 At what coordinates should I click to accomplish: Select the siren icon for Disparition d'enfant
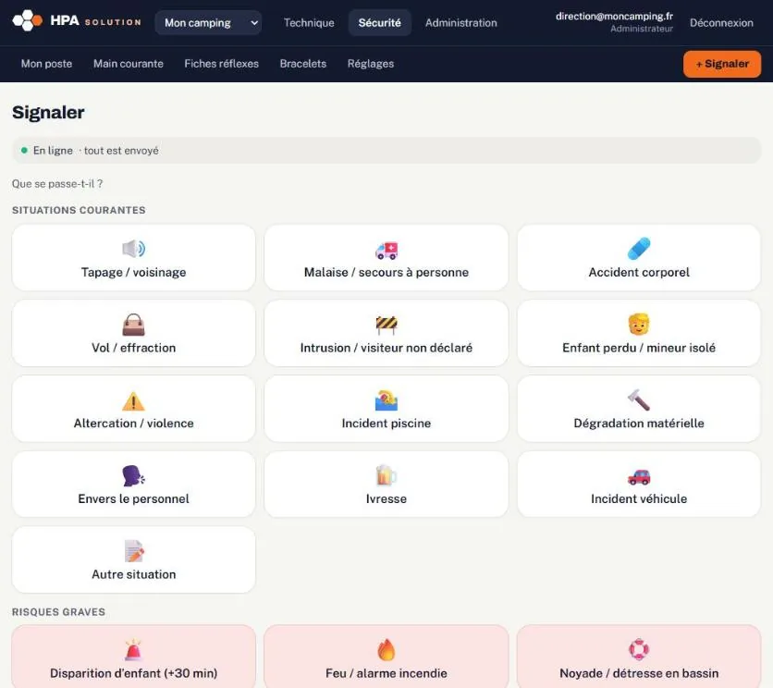[133, 650]
